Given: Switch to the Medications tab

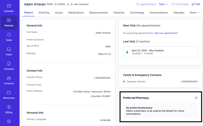Looking at the screenshot, I should coord(76,13).
